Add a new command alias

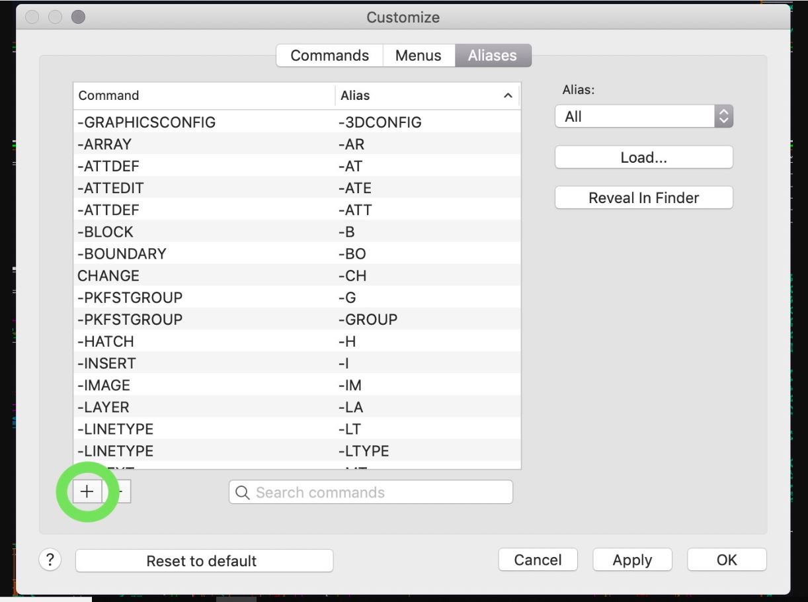(87, 492)
